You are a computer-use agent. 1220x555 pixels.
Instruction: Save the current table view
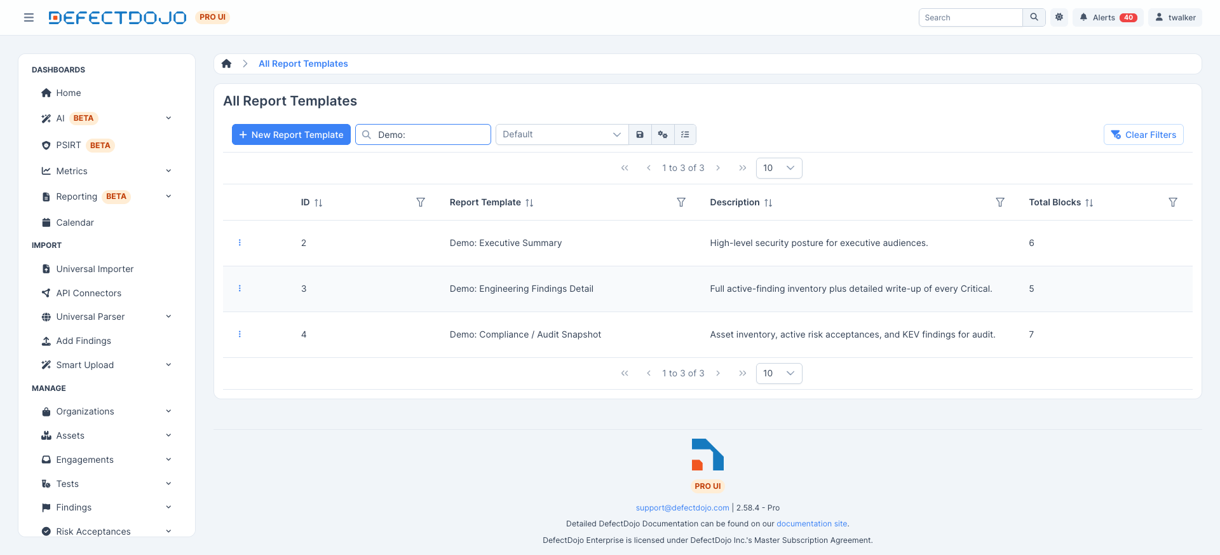click(x=640, y=134)
